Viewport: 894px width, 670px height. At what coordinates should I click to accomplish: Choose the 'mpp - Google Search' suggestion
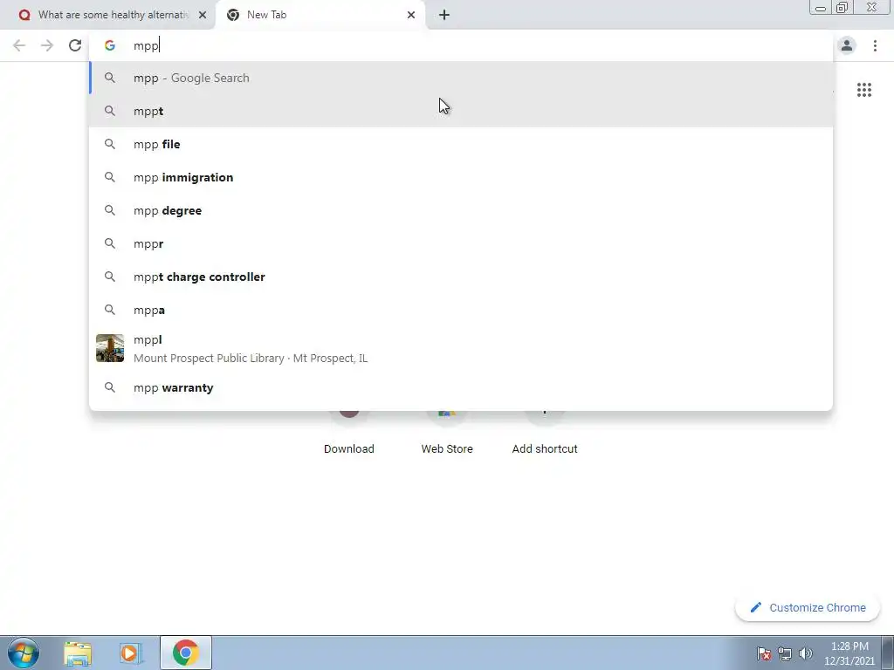(x=461, y=78)
